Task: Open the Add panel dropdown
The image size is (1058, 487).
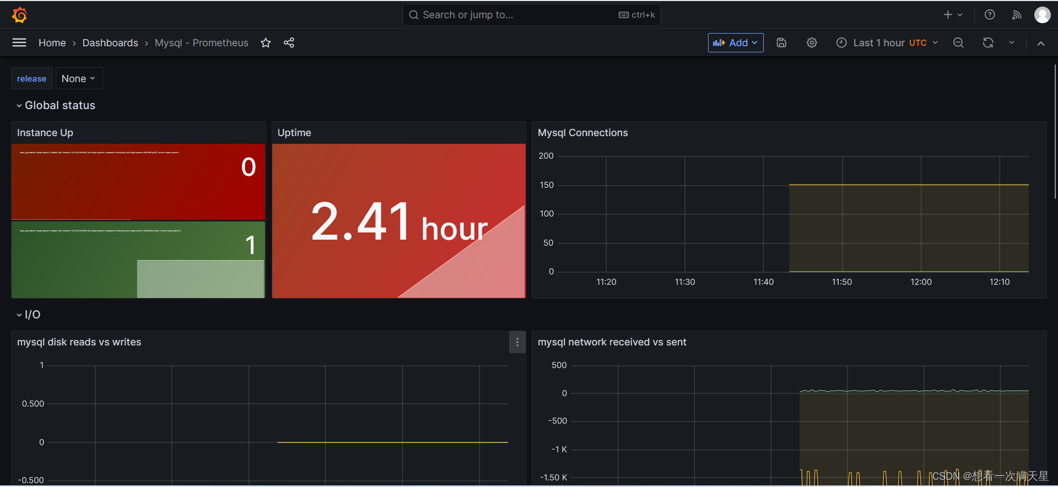Action: pyautogui.click(x=736, y=42)
